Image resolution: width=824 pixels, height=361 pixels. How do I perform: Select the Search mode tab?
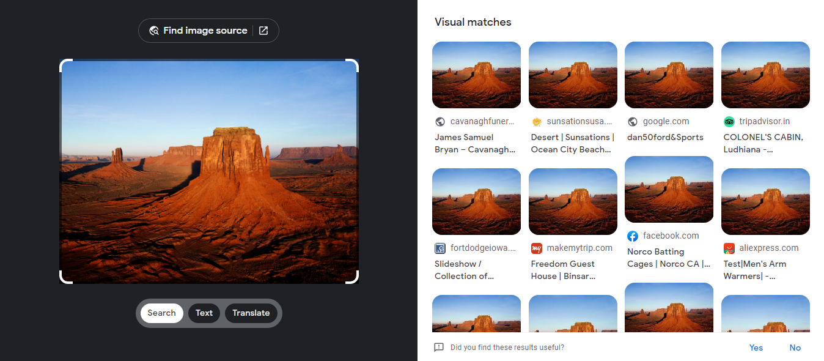[162, 313]
